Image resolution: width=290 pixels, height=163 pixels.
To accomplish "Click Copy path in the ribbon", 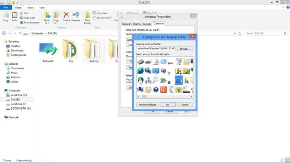I will 27,18.
